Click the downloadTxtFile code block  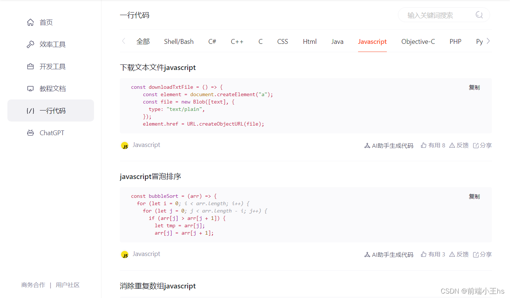[306, 106]
